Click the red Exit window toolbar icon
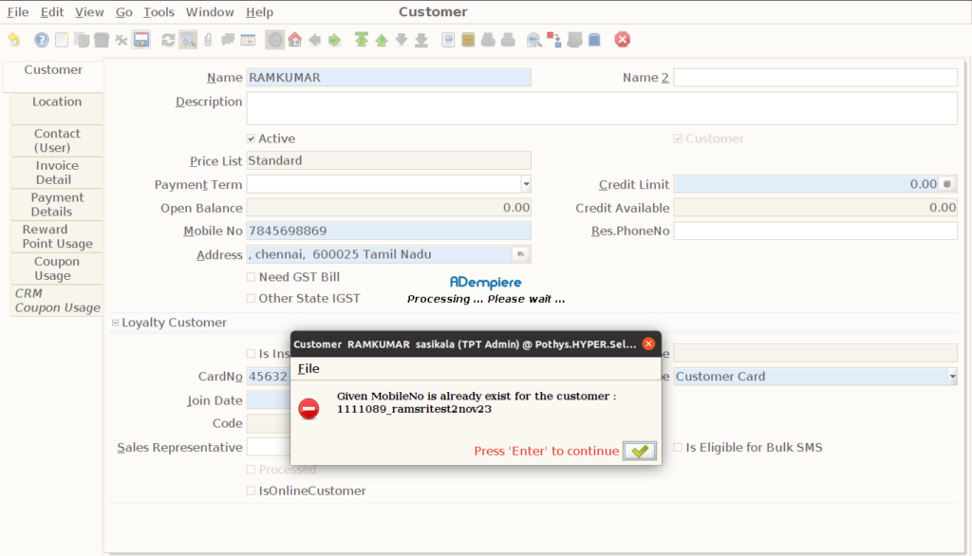The height and width of the screenshot is (556, 972). pyautogui.click(x=623, y=40)
